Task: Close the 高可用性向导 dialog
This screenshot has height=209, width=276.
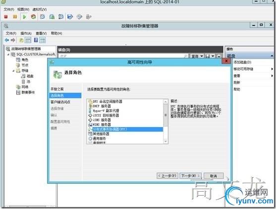Action: 226,61
